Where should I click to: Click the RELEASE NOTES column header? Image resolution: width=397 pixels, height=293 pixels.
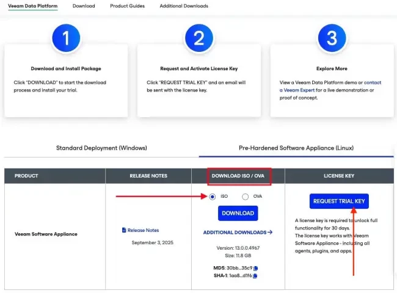click(x=148, y=176)
